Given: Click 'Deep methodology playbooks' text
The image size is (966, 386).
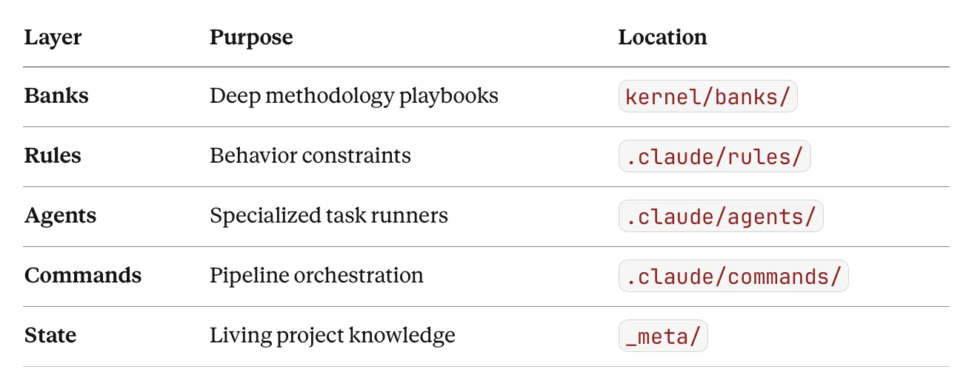Looking at the screenshot, I should (354, 96).
